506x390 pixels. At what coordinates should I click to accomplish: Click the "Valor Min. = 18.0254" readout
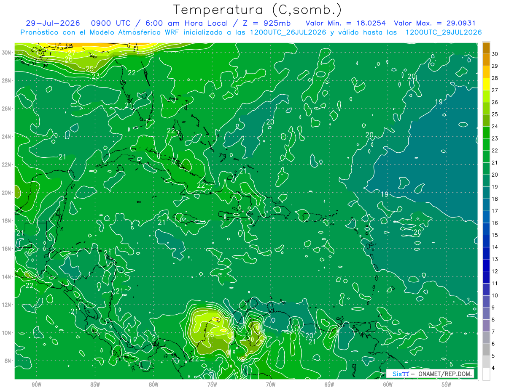click(345, 23)
